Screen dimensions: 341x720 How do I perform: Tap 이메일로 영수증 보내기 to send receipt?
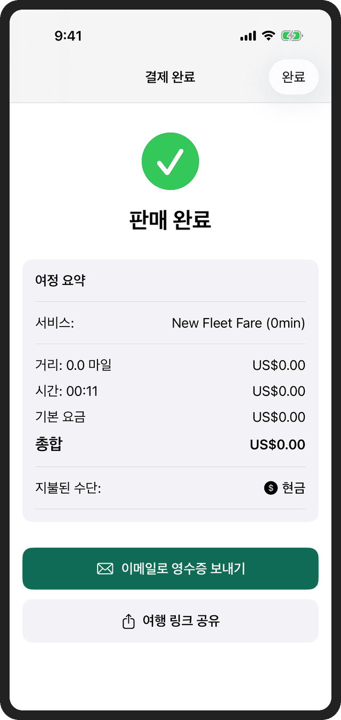pos(170,568)
